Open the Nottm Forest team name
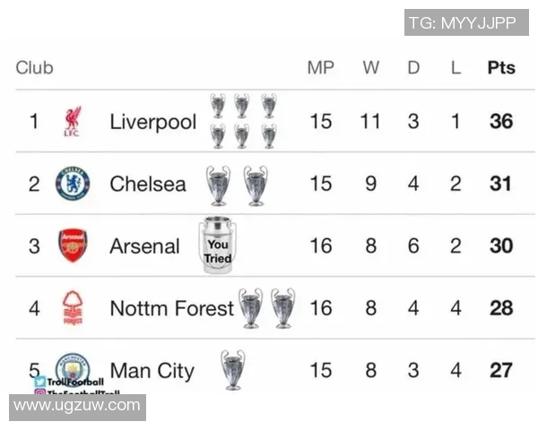This screenshot has width=538, height=430. pyautogui.click(x=171, y=308)
